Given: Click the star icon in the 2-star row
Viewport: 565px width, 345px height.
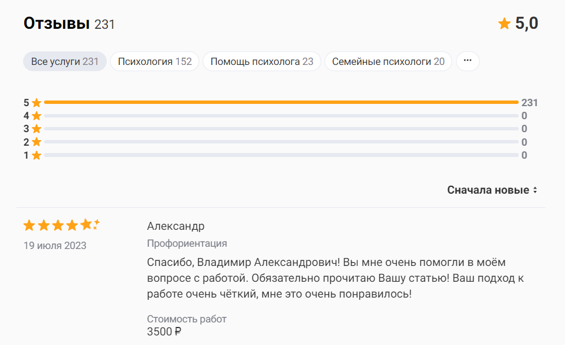Looking at the screenshot, I should pos(37,142).
